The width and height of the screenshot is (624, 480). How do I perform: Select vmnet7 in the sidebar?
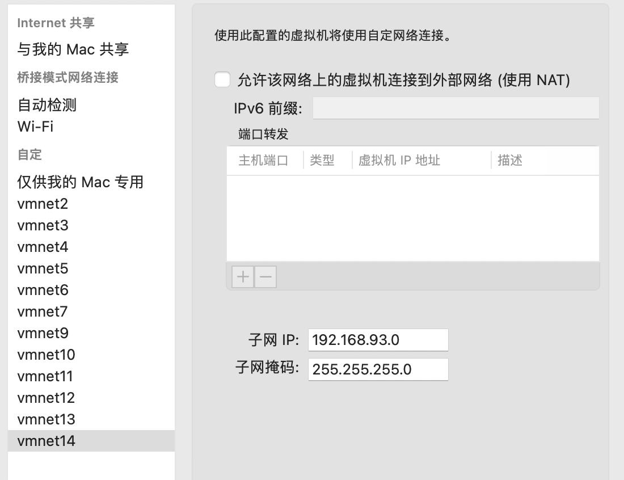point(43,311)
